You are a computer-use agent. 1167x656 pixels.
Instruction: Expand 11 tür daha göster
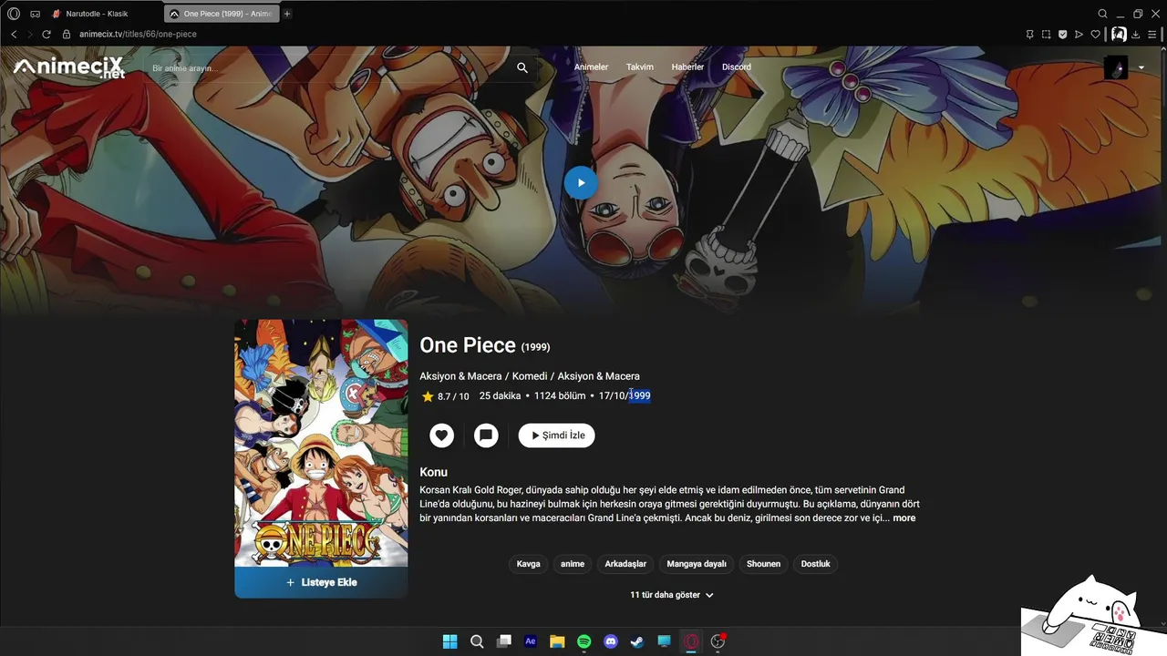[672, 595]
